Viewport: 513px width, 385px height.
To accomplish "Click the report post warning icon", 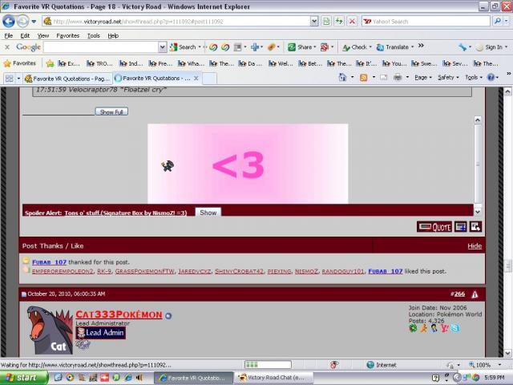I will (x=475, y=294).
